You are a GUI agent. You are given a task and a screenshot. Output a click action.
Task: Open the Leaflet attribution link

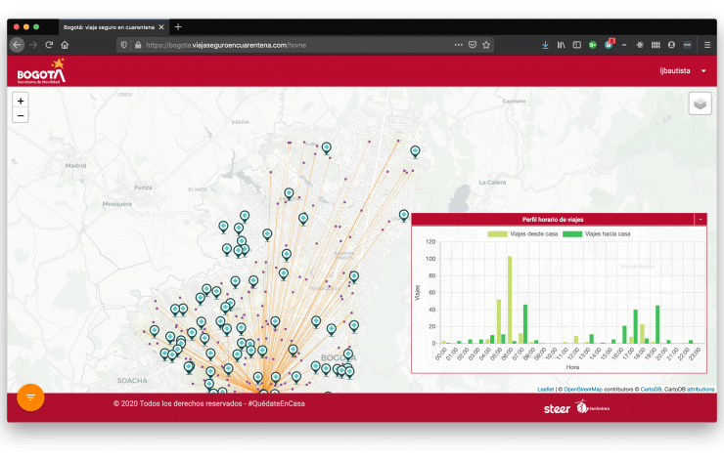pyautogui.click(x=545, y=390)
